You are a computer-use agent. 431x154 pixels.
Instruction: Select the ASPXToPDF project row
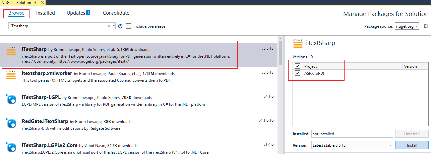361,73
